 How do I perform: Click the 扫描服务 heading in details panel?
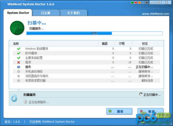(30, 95)
